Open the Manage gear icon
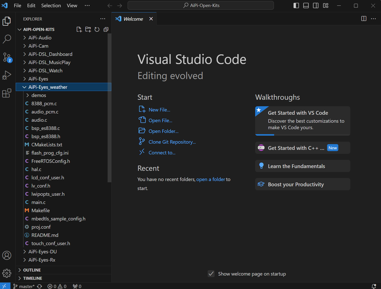Image resolution: width=381 pixels, height=289 pixels. [x=7, y=273]
